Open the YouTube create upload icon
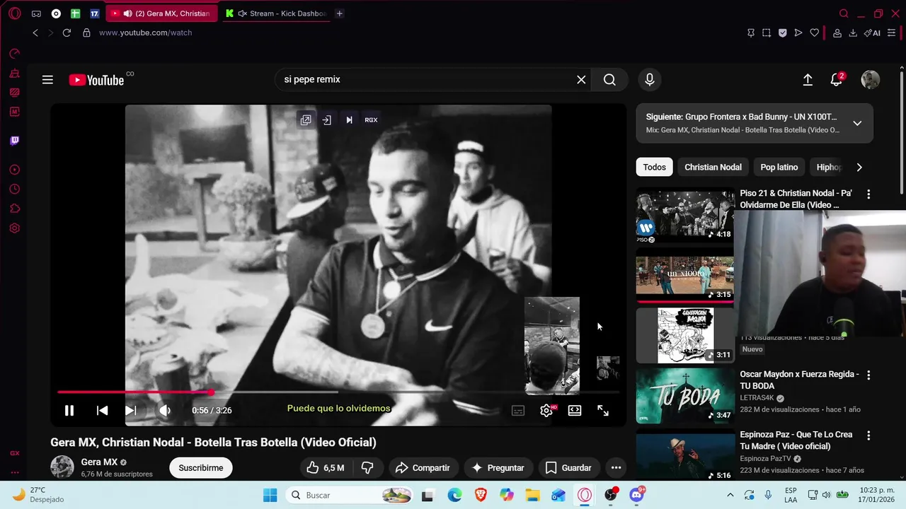Image resolution: width=906 pixels, height=509 pixels. 808,80
